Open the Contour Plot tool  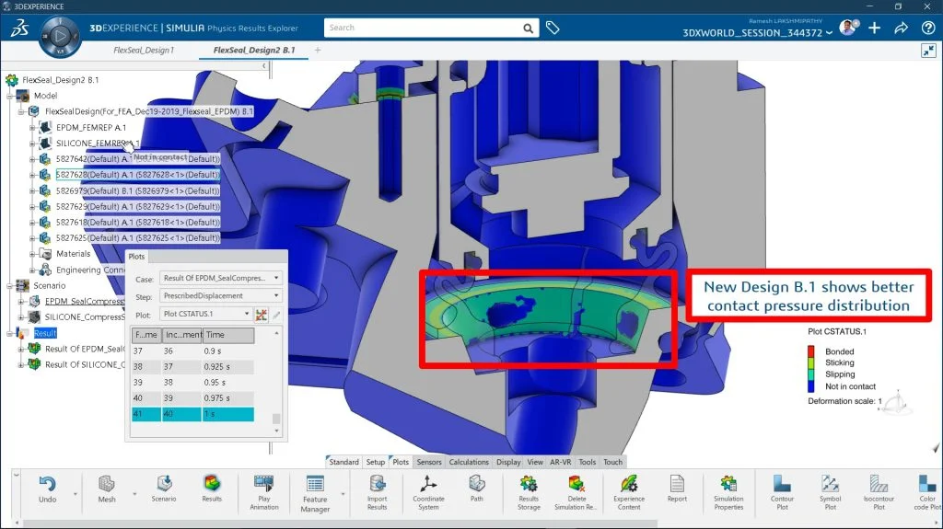click(782, 484)
